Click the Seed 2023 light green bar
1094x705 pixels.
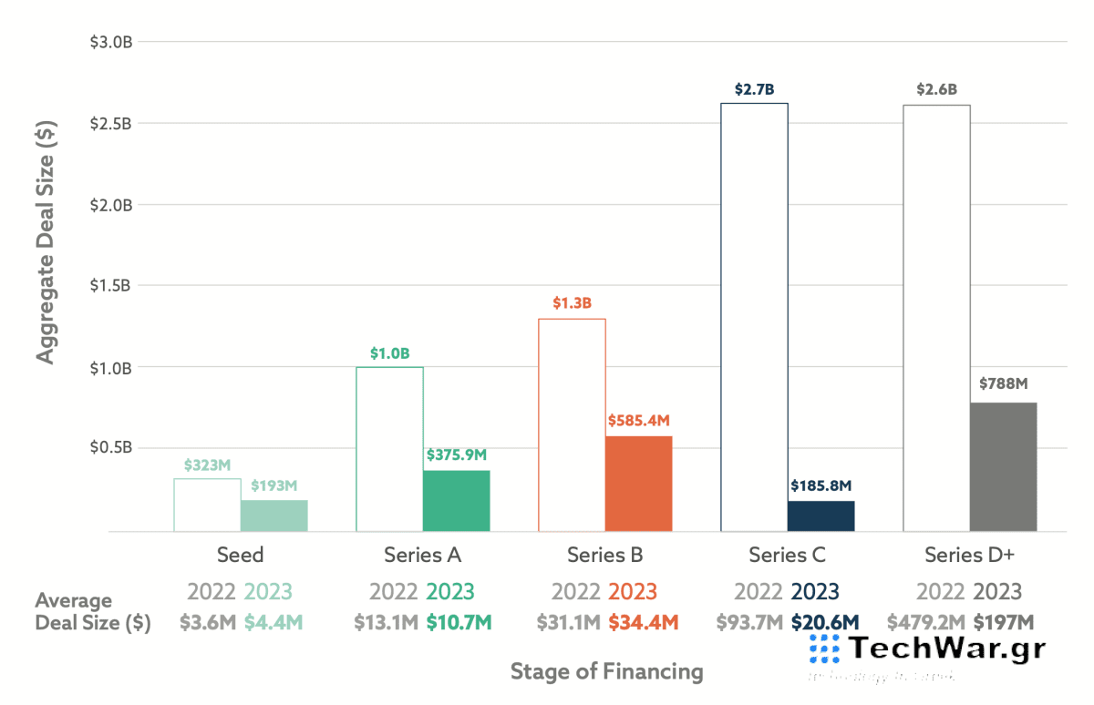[x=273, y=516]
